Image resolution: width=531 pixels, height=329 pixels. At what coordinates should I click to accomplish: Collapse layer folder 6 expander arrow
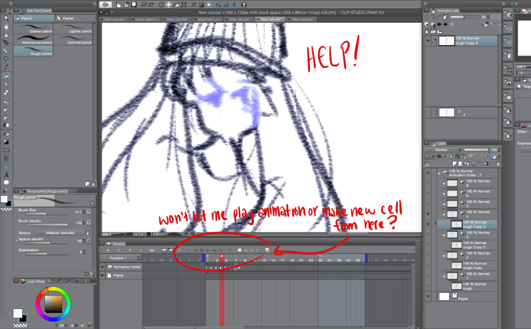coord(444,194)
